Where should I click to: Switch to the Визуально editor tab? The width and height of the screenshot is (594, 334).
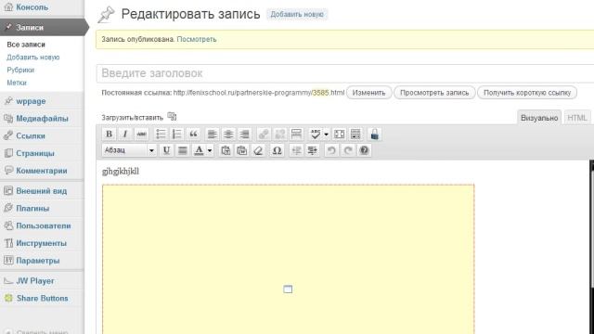[x=539, y=118]
